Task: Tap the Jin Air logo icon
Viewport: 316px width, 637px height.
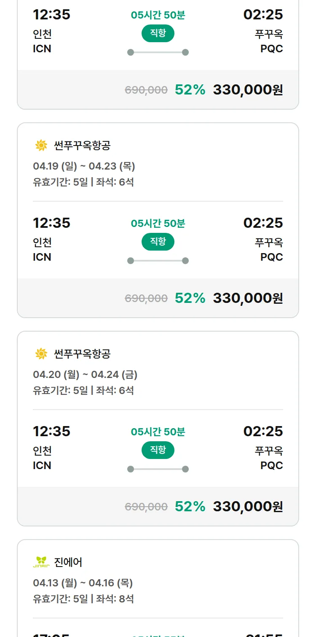Action: coord(41,562)
